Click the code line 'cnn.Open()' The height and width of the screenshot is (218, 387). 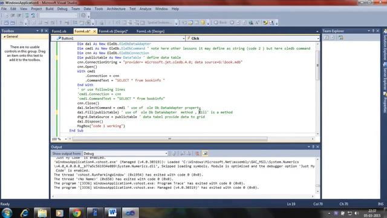coord(87,67)
